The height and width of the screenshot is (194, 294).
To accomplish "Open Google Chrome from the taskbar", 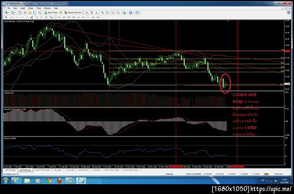I will pyautogui.click(x=49, y=181).
